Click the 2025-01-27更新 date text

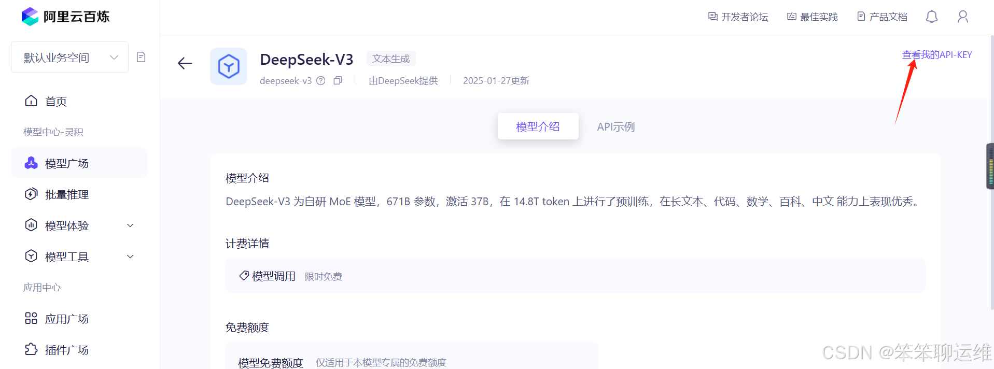click(496, 81)
